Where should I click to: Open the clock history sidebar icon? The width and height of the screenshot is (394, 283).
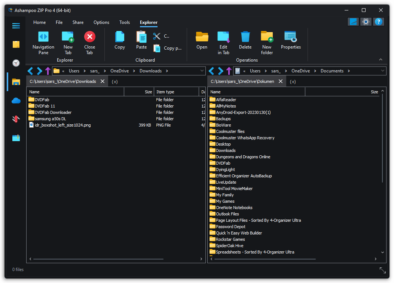coord(16,63)
